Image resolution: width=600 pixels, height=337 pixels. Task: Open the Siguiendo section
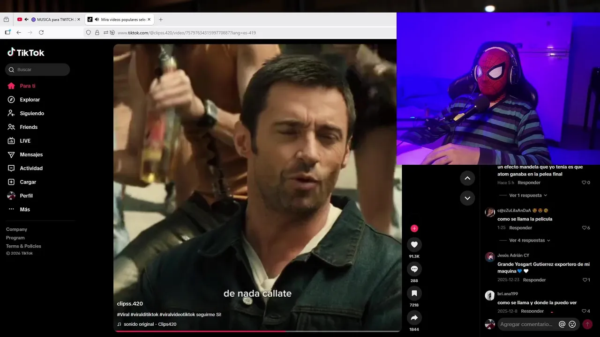tap(26, 113)
